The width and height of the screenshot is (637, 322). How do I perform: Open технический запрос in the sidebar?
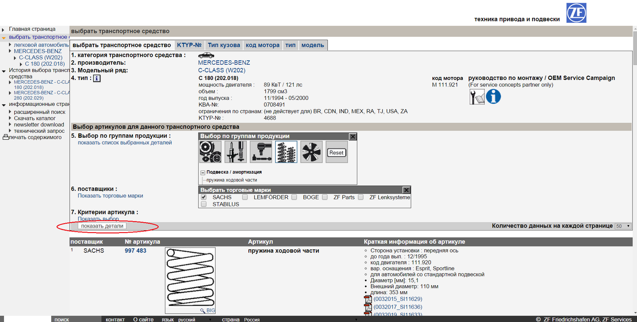[x=39, y=131]
